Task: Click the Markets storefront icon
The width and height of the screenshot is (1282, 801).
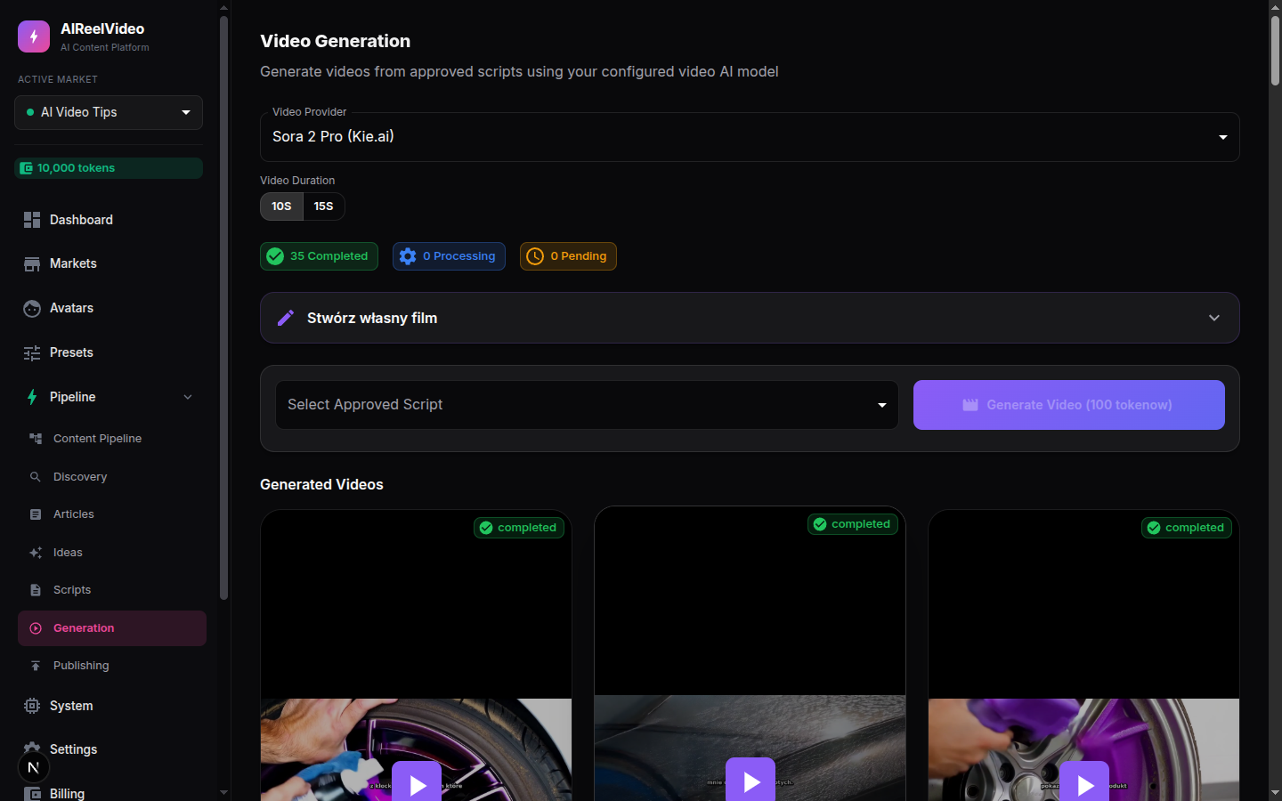Action: pos(32,264)
